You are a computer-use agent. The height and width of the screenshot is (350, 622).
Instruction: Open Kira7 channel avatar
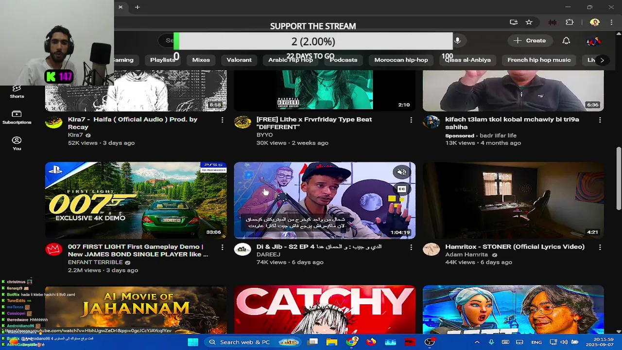tap(53, 122)
